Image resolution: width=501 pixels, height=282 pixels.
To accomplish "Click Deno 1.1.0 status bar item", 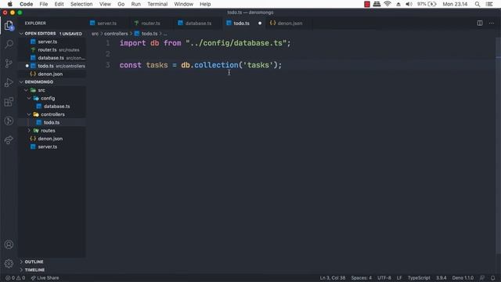I will point(463,278).
